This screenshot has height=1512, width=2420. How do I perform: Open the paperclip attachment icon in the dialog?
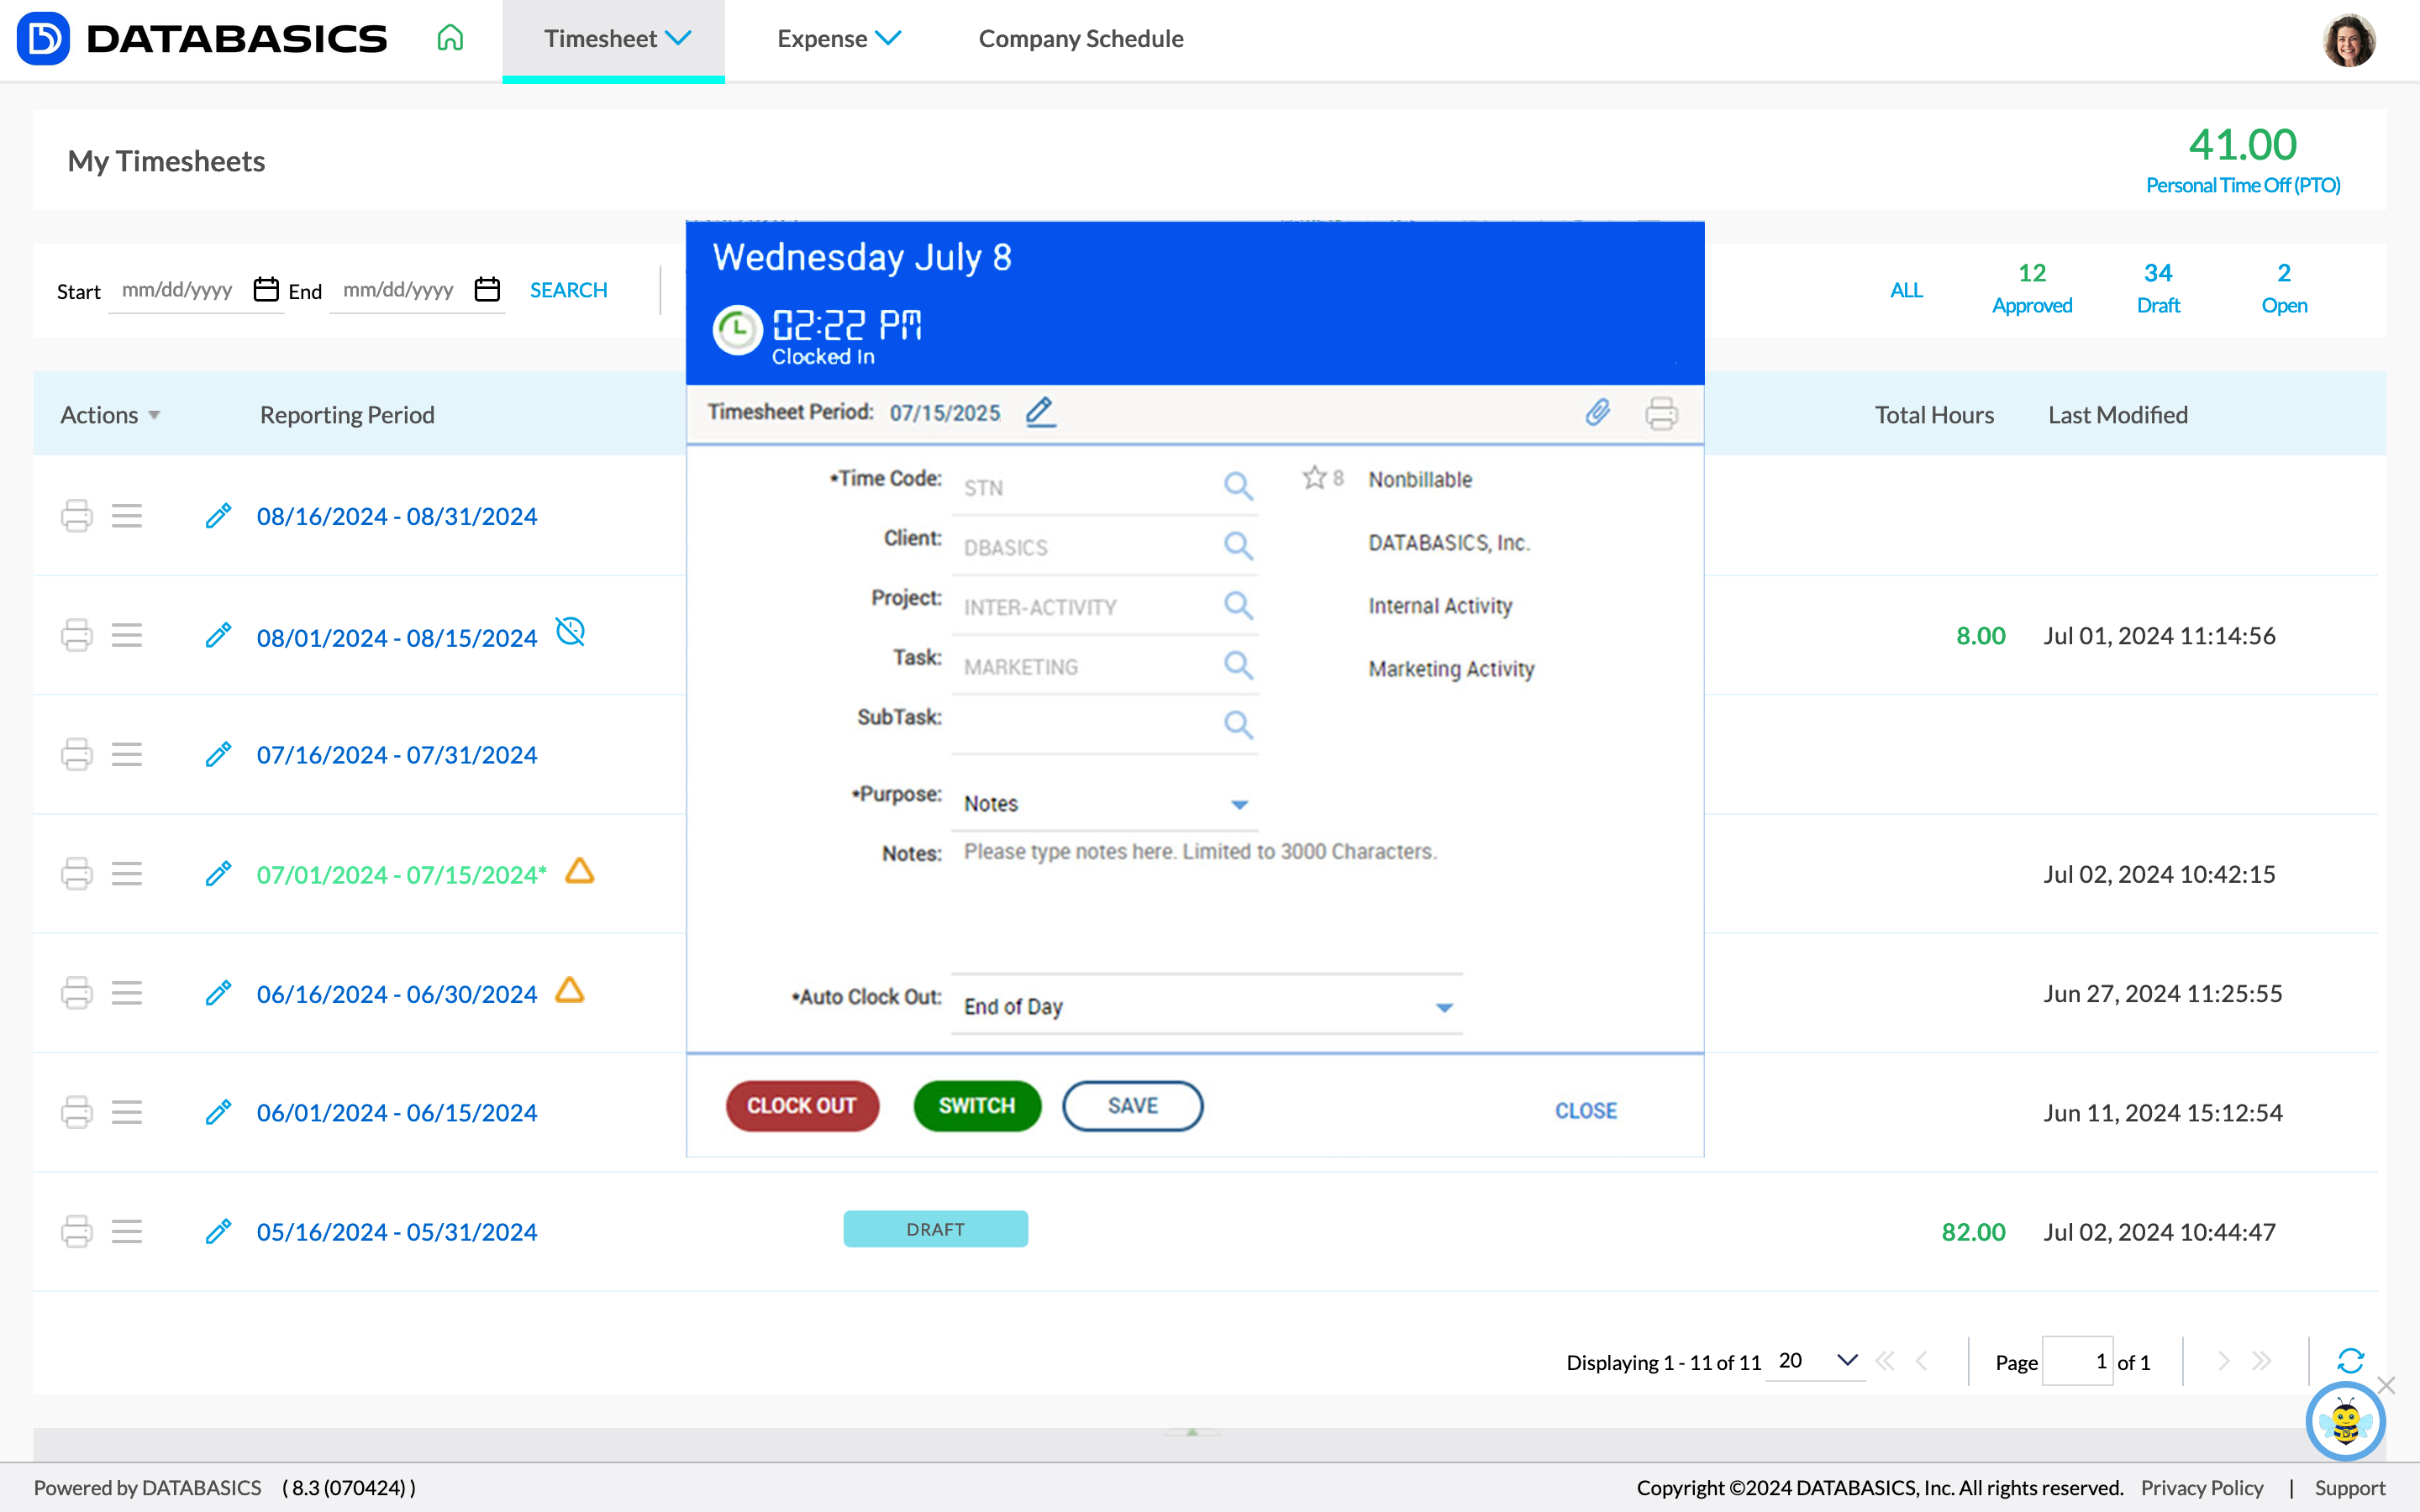[1597, 413]
